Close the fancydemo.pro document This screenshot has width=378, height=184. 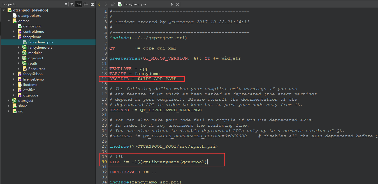[177, 4]
